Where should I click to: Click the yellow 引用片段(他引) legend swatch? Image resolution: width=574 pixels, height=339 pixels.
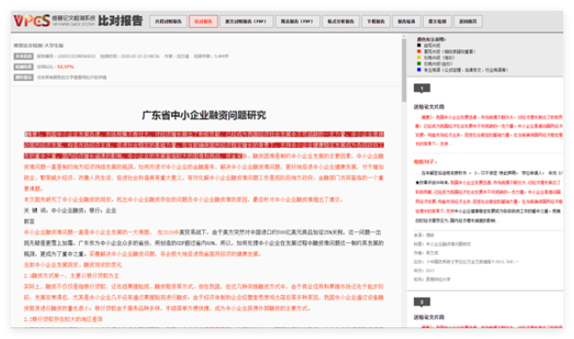coord(419,57)
